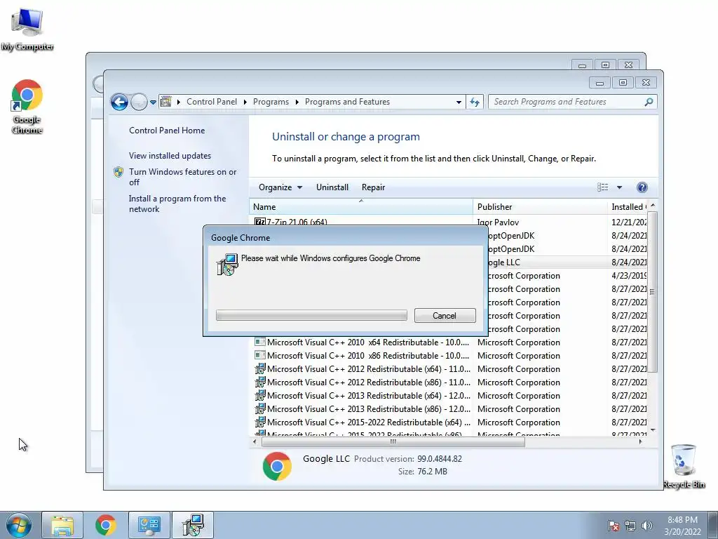Click Turn Windows features on or off
Viewport: 718px width, 539px height.
(x=182, y=177)
